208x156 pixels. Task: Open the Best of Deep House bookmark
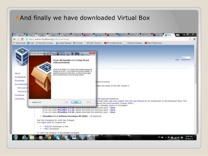point(154,43)
